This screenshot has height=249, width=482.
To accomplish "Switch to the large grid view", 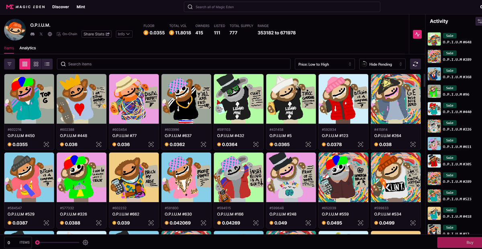I will coord(36,64).
